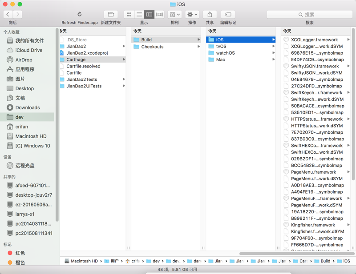Viewport: 356px width, 274px height.
Task: Open Macintosh HD in sidebar
Action: [27, 136]
